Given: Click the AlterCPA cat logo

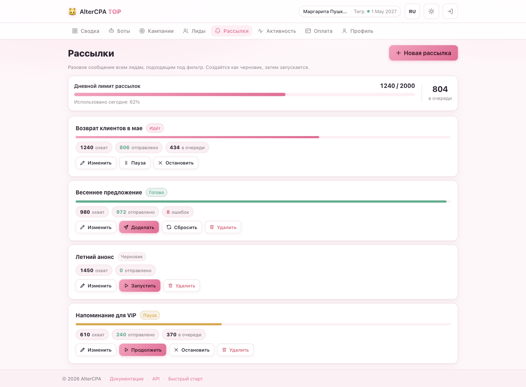Looking at the screenshot, I should (72, 12).
